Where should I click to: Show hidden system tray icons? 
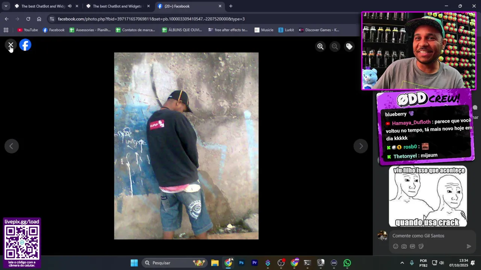(x=402, y=263)
